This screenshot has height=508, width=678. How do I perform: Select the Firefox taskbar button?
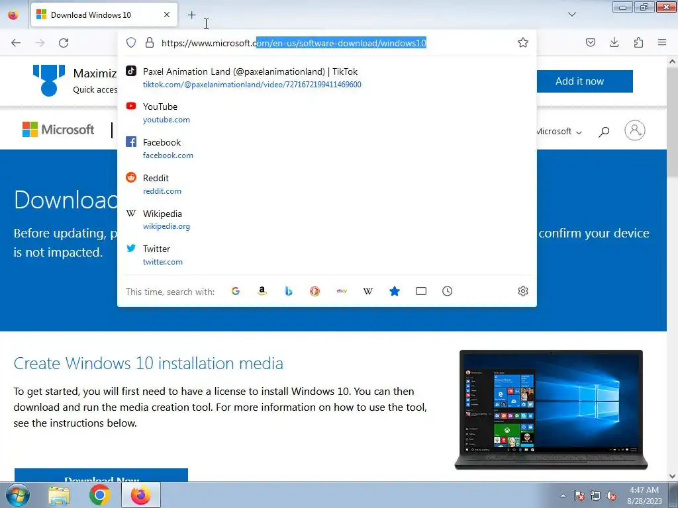tap(141, 495)
